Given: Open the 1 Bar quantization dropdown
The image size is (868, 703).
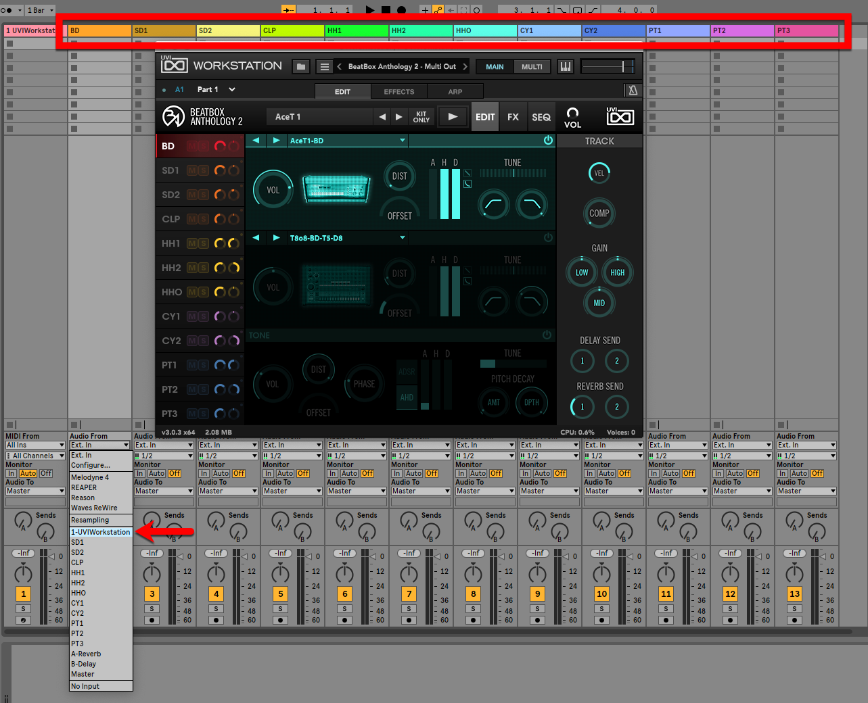Looking at the screenshot, I should tap(39, 10).
